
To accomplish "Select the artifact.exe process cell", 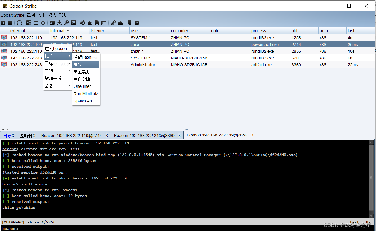I will pos(270,65).
